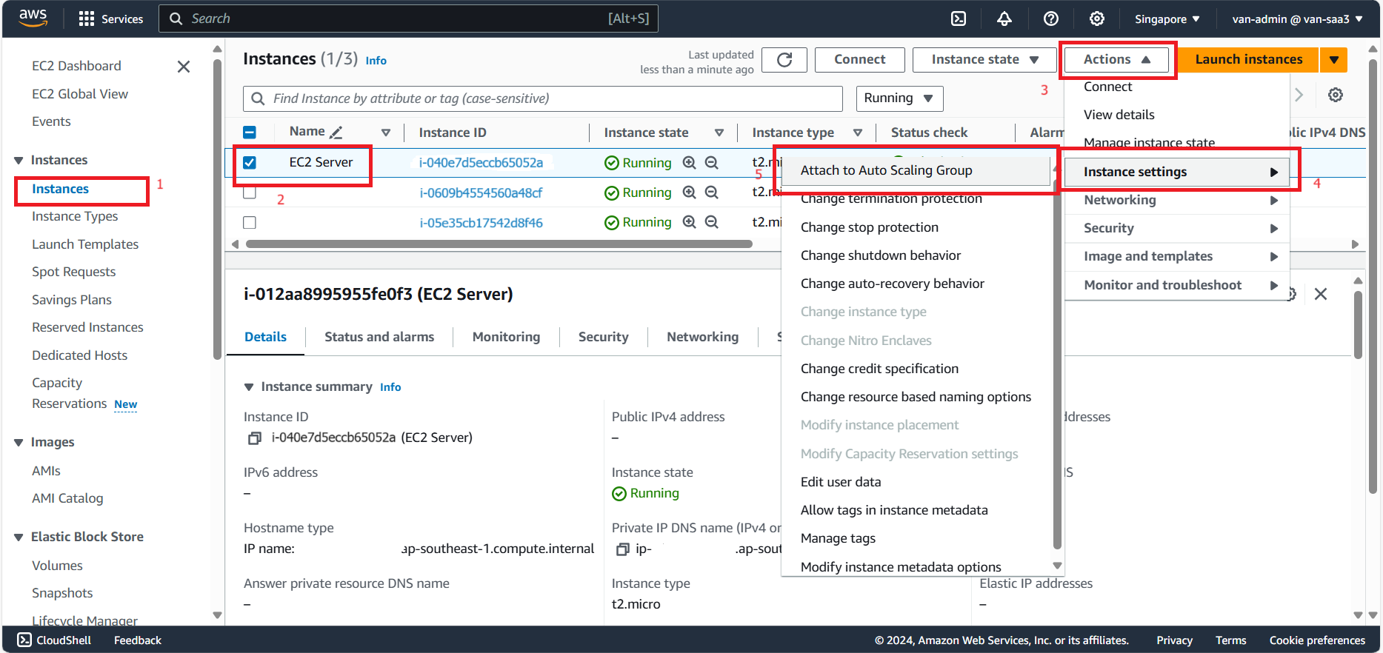Open the help question mark icon
This screenshot has height=653, width=1383.
(x=1050, y=19)
